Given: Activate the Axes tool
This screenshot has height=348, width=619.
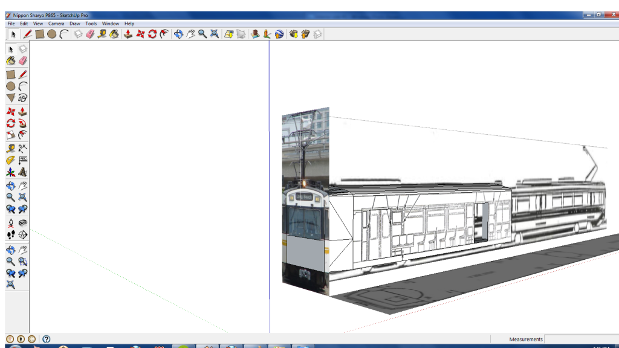Looking at the screenshot, I should point(11,172).
